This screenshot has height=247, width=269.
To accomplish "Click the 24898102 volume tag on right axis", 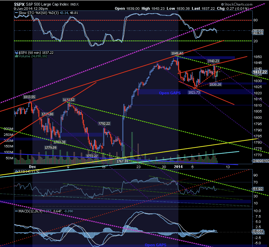I will [261, 161].
